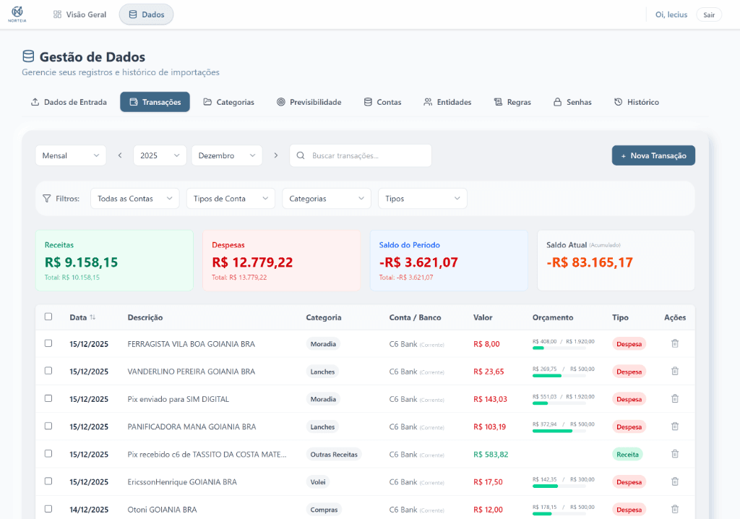
Task: Tick checkbox for Pix enviado para SIM DIGITAL
Action: coord(48,398)
